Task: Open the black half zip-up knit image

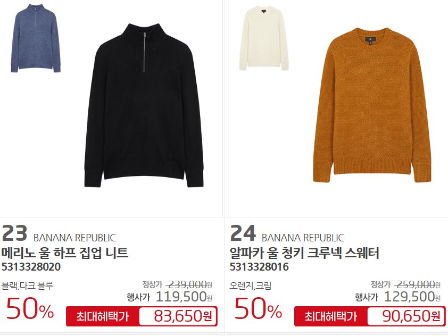Action: click(x=144, y=105)
